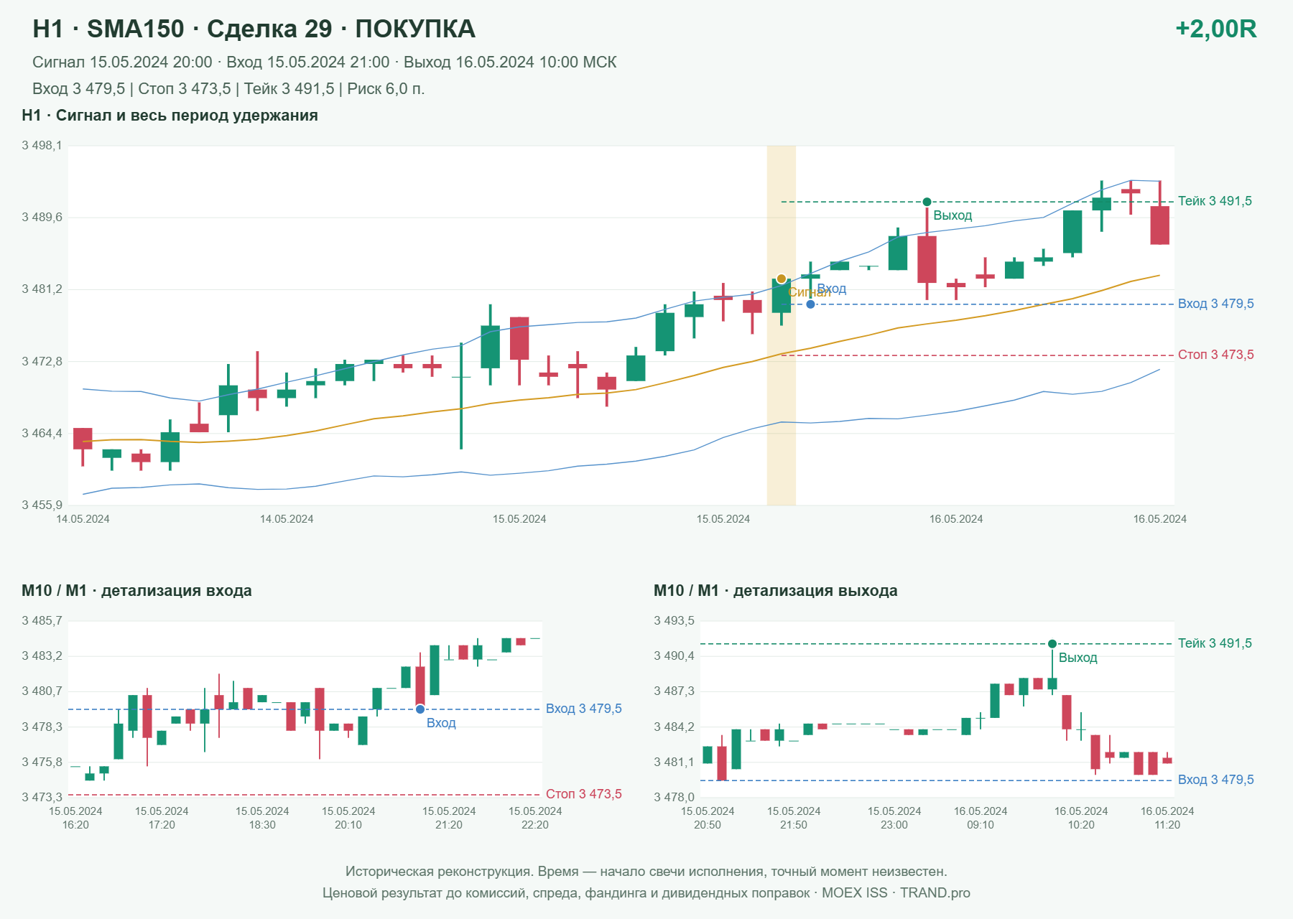The height and width of the screenshot is (919, 1293).
Task: Click x-axis label '15.05.2024 22:20' on entry chart
Action: point(535,818)
